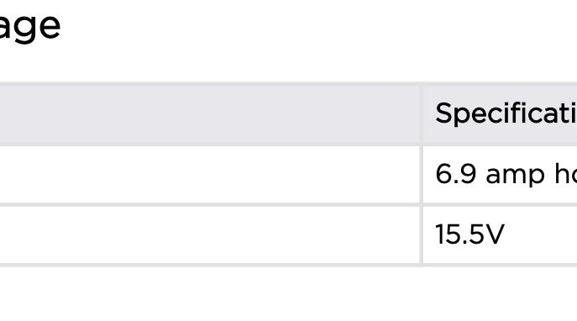The height and width of the screenshot is (321, 577).
Task: Click the heading text ending in "age"
Action: click(x=29, y=29)
